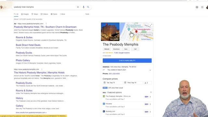
Task: Open The Peabody Memphis official site arrow
Action: [150, 97]
